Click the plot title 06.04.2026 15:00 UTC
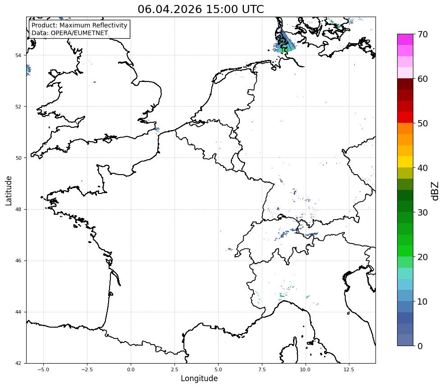The image size is (444, 387). click(201, 9)
